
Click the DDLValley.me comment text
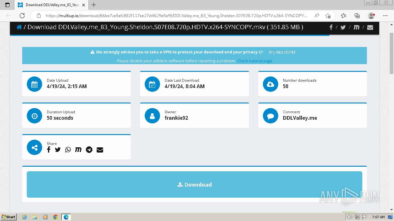[300, 118]
